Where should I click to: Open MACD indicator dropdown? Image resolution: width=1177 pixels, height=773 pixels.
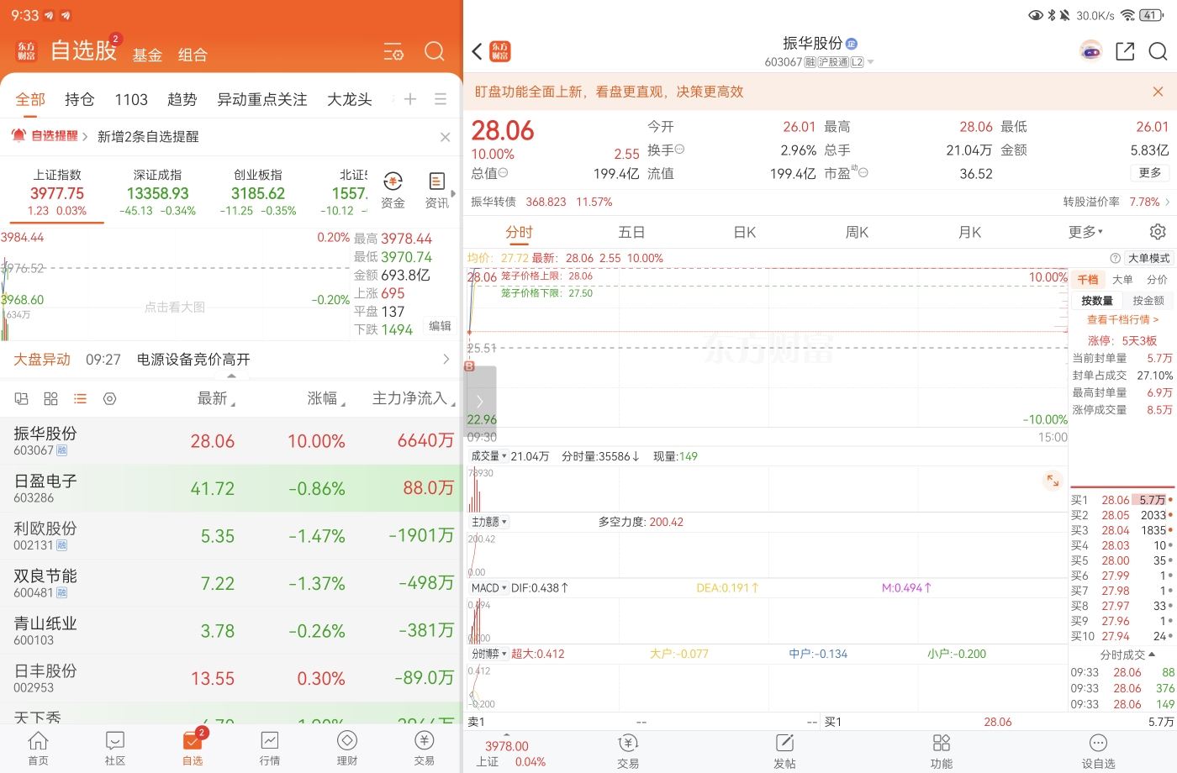click(x=488, y=588)
